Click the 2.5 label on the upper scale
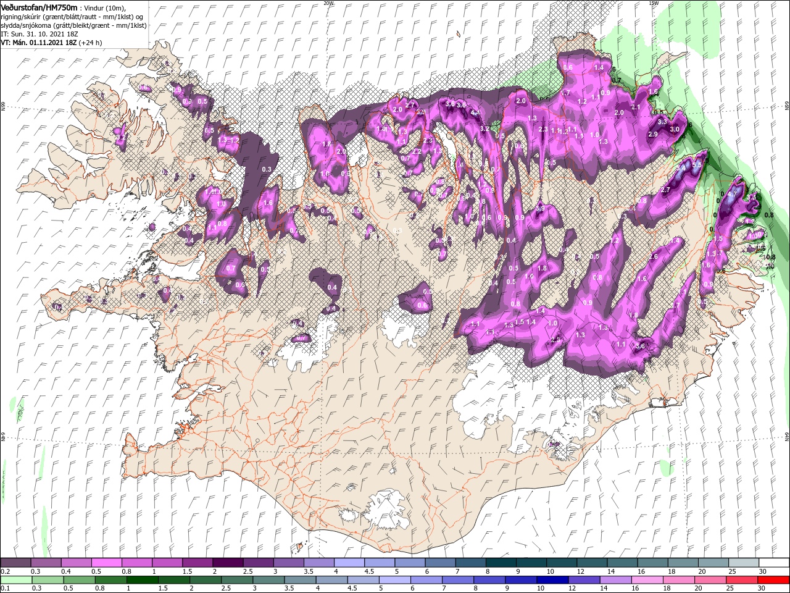Screen dimensions: 790x593 (x=247, y=571)
